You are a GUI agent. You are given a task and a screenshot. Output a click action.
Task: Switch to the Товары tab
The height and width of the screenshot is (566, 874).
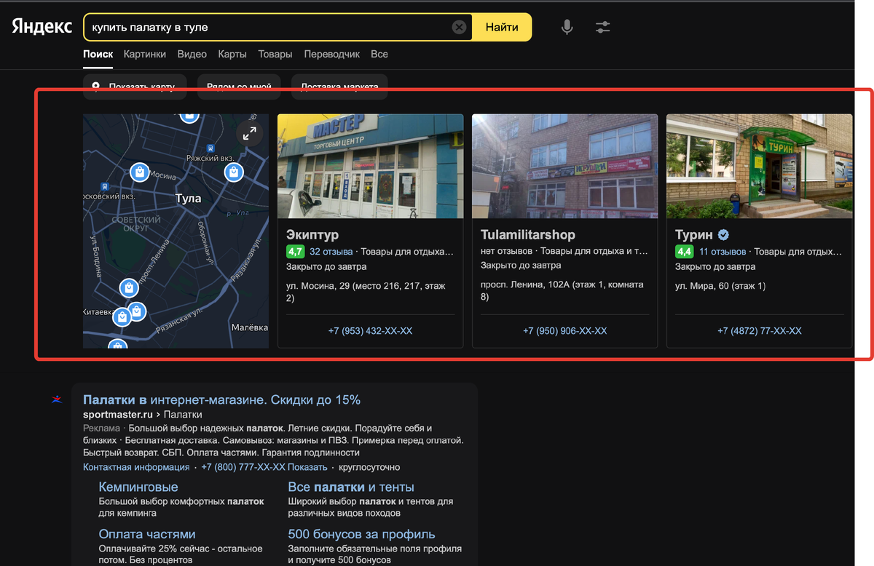point(275,55)
